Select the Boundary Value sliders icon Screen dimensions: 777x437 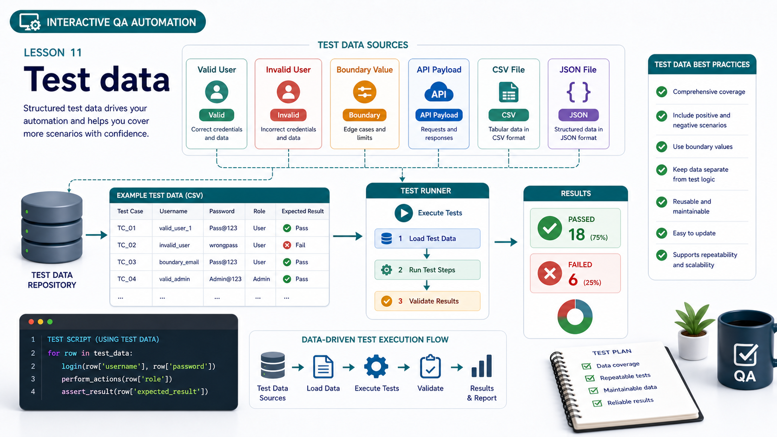click(364, 92)
